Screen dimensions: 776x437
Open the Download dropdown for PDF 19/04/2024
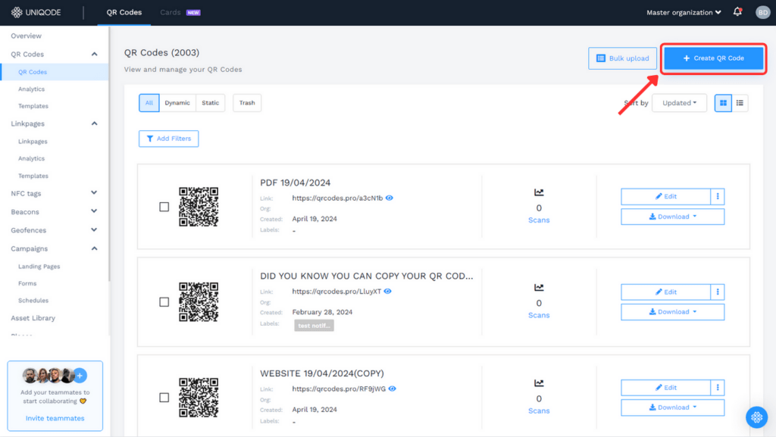[672, 216]
